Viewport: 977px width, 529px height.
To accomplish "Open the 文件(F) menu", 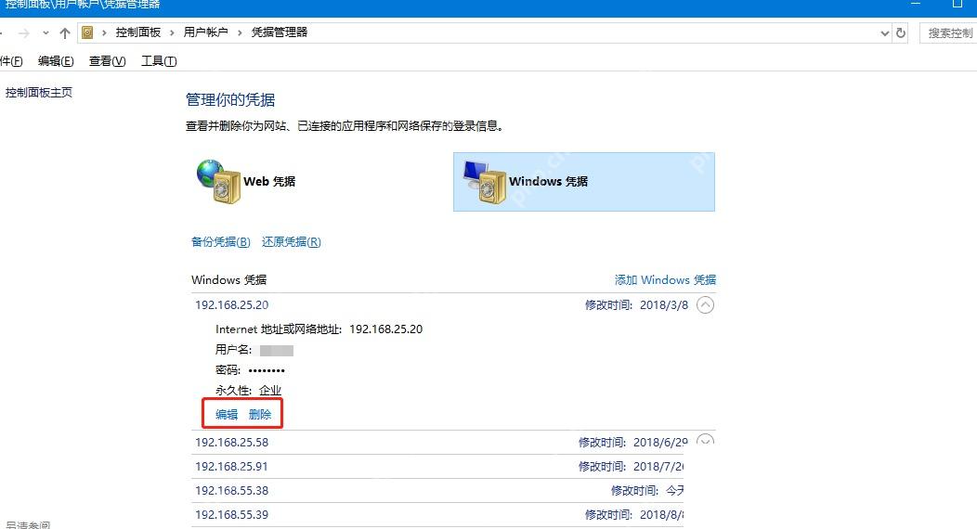I will pos(11,61).
